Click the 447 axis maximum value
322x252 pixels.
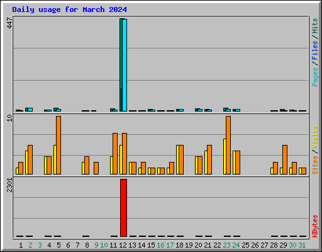9,23
